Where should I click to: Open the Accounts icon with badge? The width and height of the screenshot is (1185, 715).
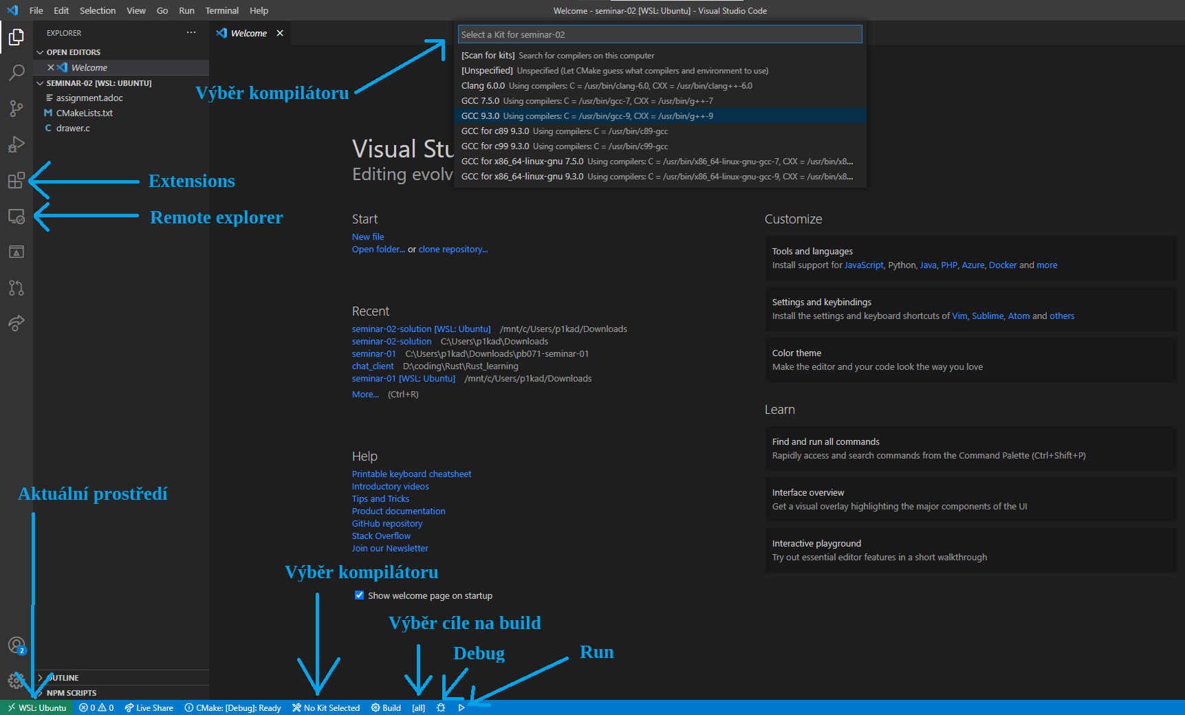[17, 645]
